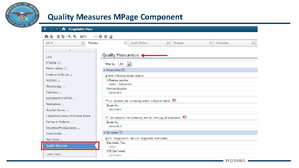This screenshot has width=299, height=168.
Task: Click the Diagnostic Test row label
Action: pyautogui.click(x=116, y=143)
